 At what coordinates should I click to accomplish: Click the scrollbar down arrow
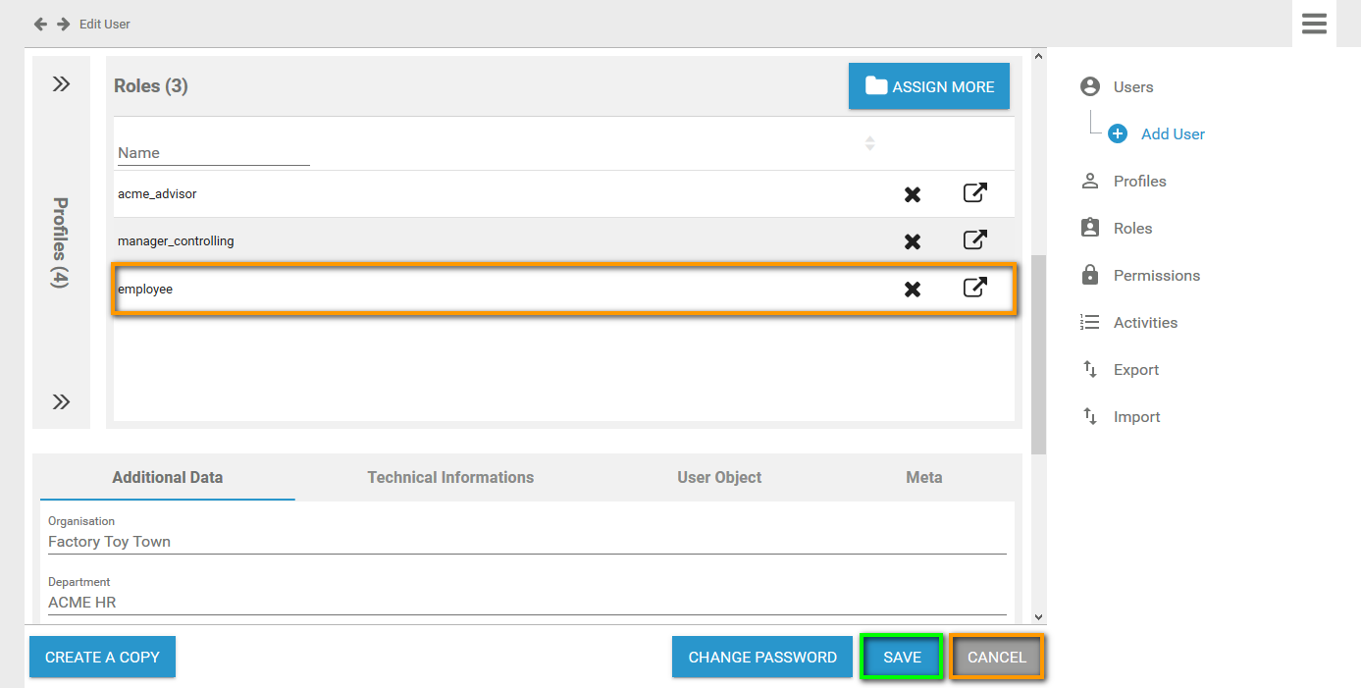coord(1038,616)
